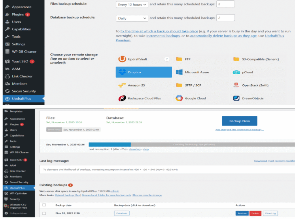Click the UpdraftVault question mark help icon
This screenshot has width=295, height=219.
(x=167, y=59)
